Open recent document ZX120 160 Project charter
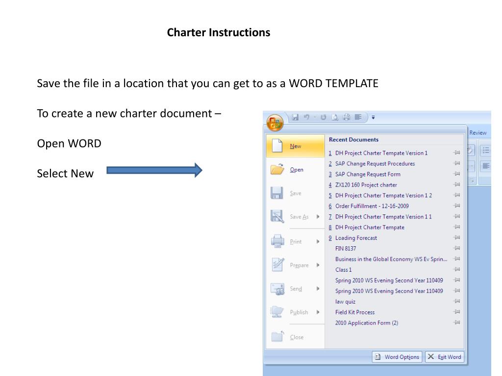Image resolution: width=502 pixels, height=376 pixels. (x=366, y=185)
